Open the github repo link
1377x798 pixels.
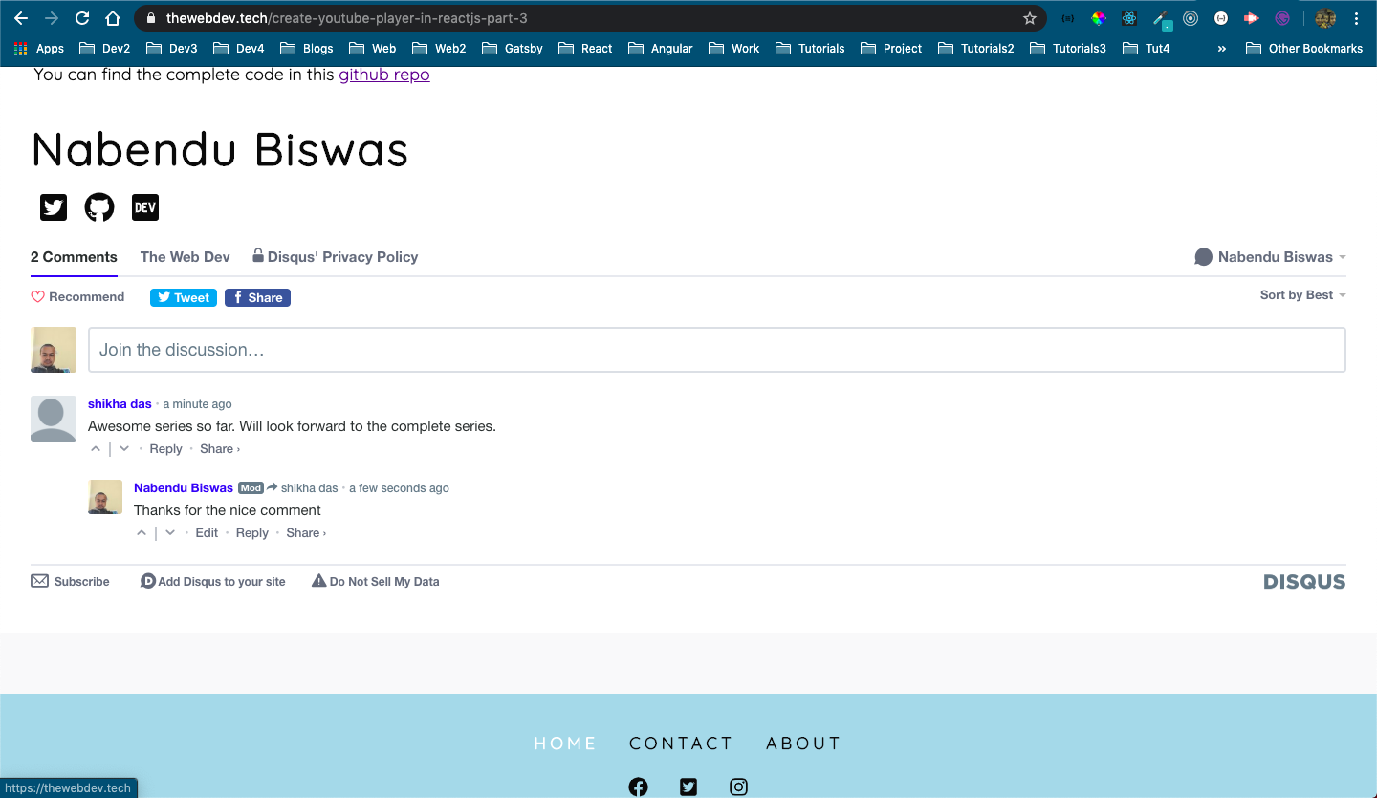(384, 75)
